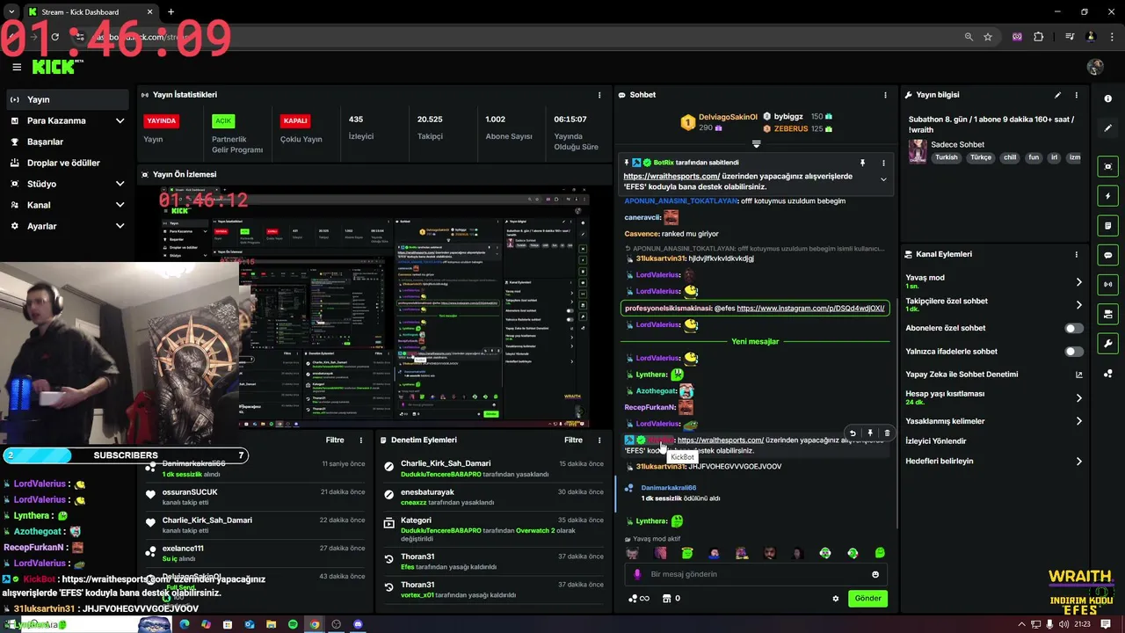Open Filtre in Denetim Eylemleri panel

573,440
